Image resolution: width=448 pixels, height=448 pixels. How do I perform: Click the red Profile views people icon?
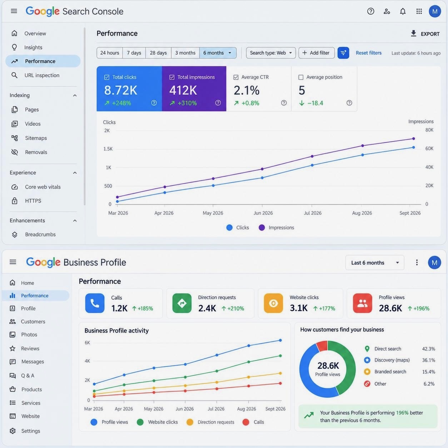[x=362, y=303]
